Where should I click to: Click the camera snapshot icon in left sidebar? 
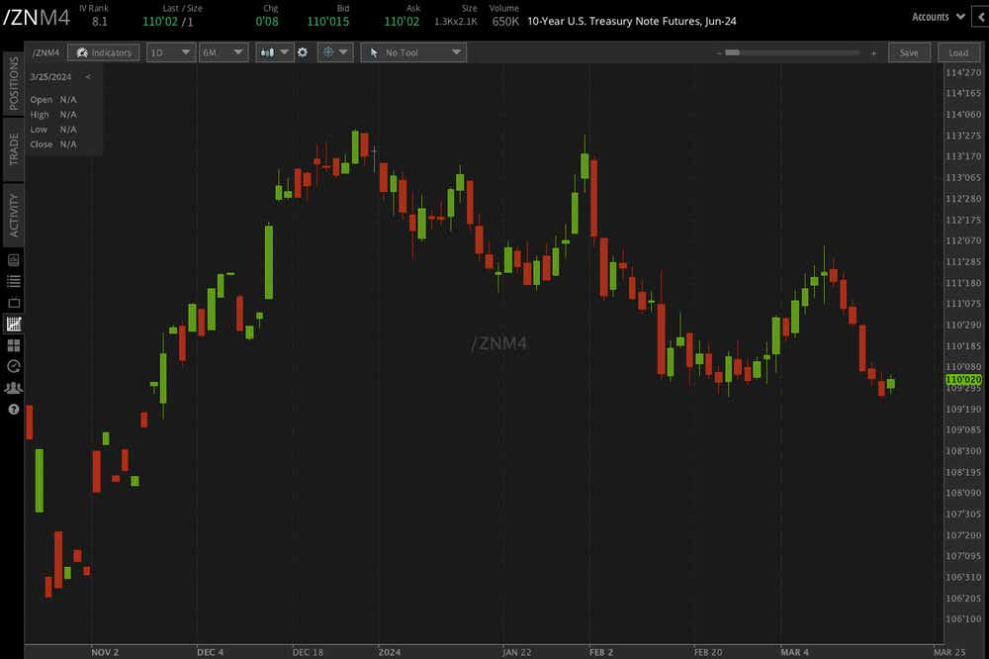click(13, 259)
